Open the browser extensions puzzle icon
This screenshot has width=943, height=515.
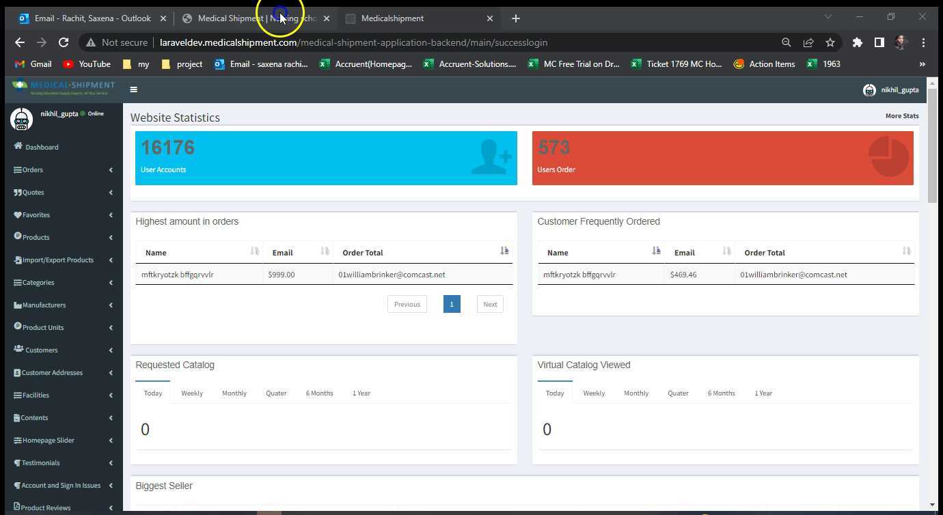[x=857, y=42]
